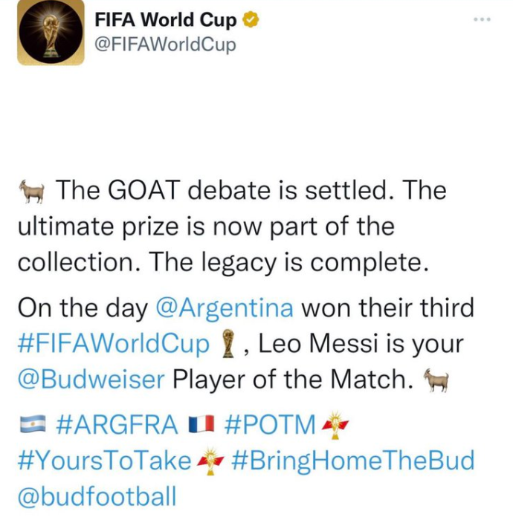Click the France flag emoji

pyautogui.click(x=201, y=425)
